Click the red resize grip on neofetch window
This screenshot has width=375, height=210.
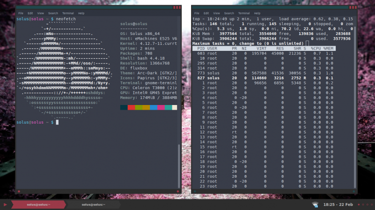click(x=178, y=191)
